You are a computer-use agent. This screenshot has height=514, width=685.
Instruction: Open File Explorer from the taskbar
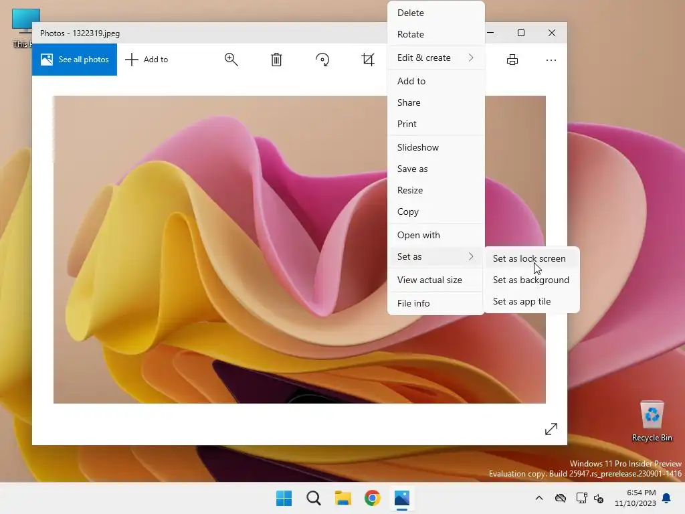pos(343,498)
